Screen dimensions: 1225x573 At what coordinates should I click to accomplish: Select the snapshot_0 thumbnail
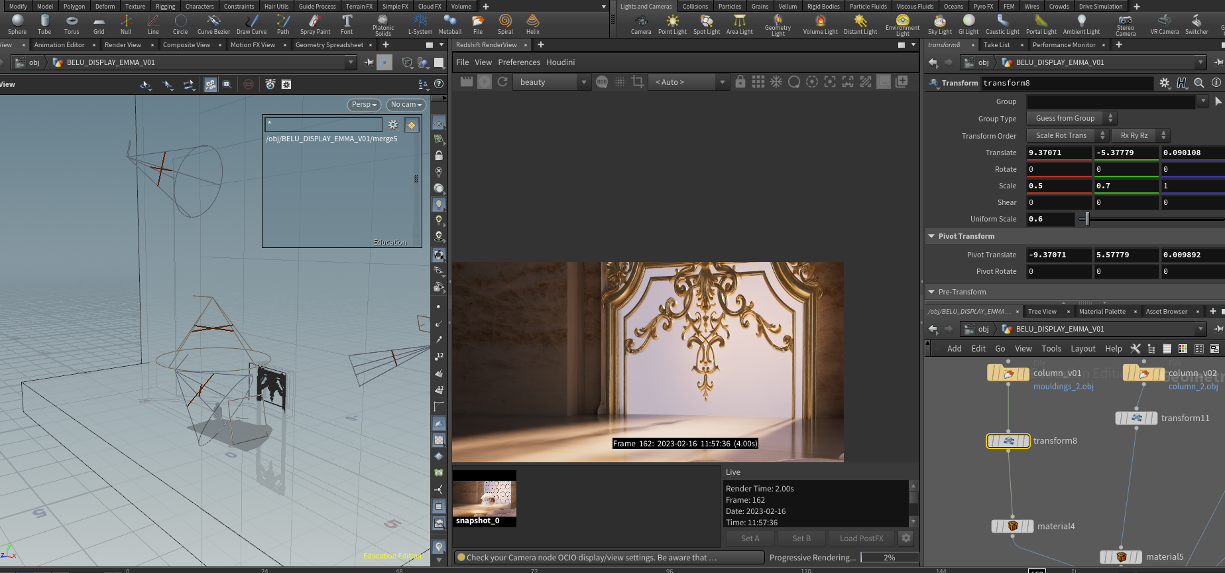point(484,498)
